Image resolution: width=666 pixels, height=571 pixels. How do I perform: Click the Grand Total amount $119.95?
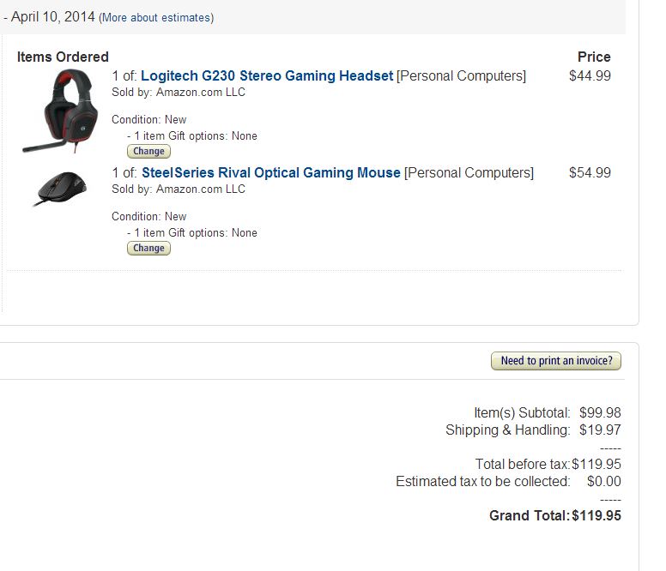tap(596, 515)
